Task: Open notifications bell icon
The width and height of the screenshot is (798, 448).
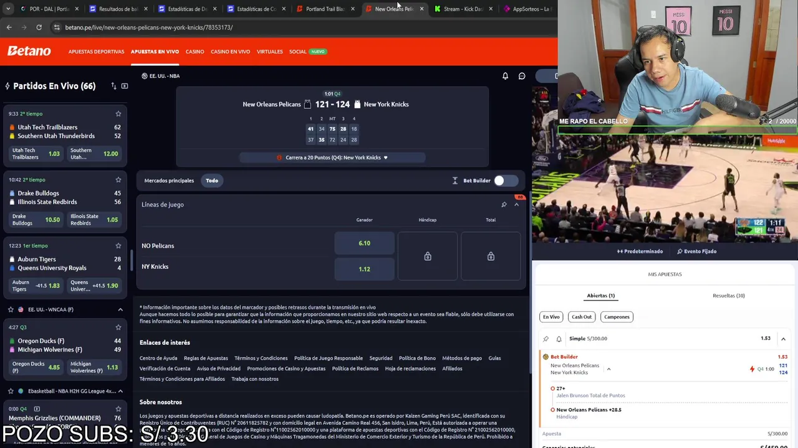Action: 505,76
